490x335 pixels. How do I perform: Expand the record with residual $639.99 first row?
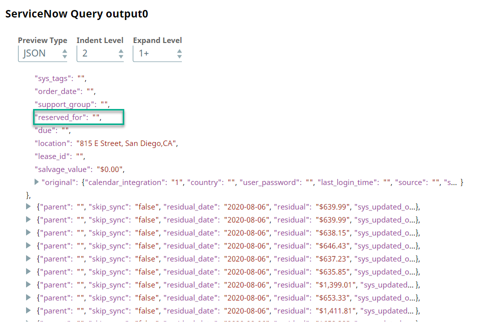(x=28, y=206)
